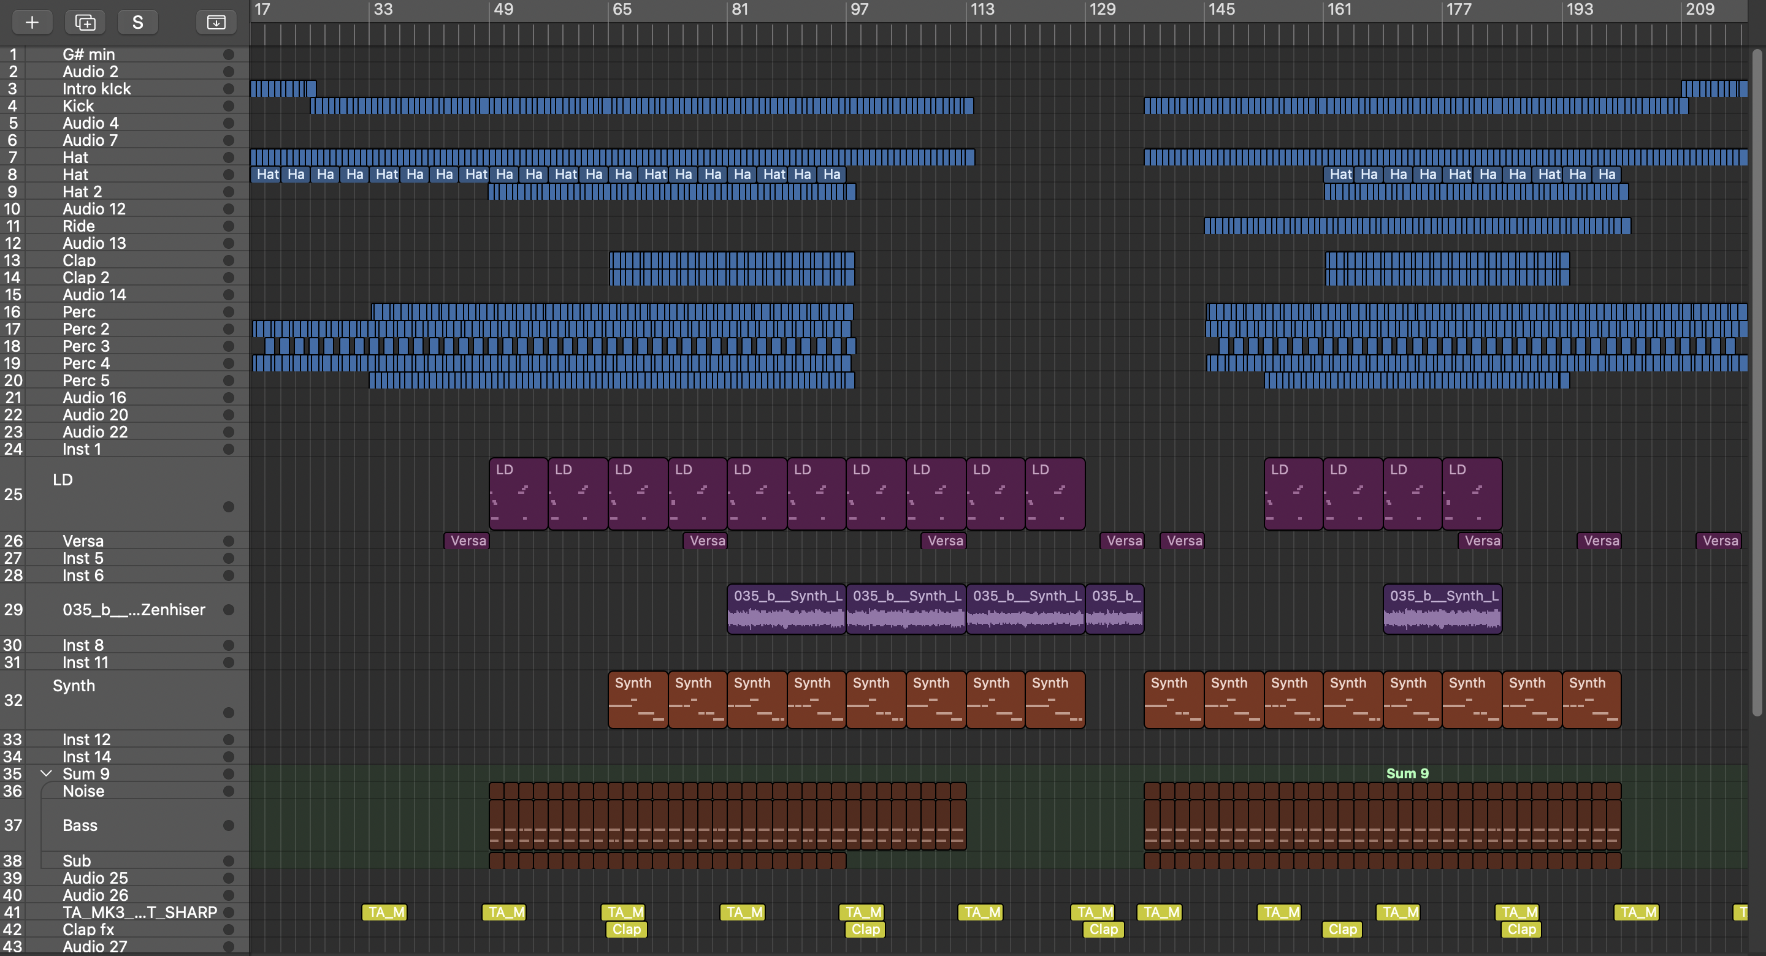Select the first TA_M region near bar 33
Image resolution: width=1766 pixels, height=956 pixels.
pyautogui.click(x=384, y=911)
